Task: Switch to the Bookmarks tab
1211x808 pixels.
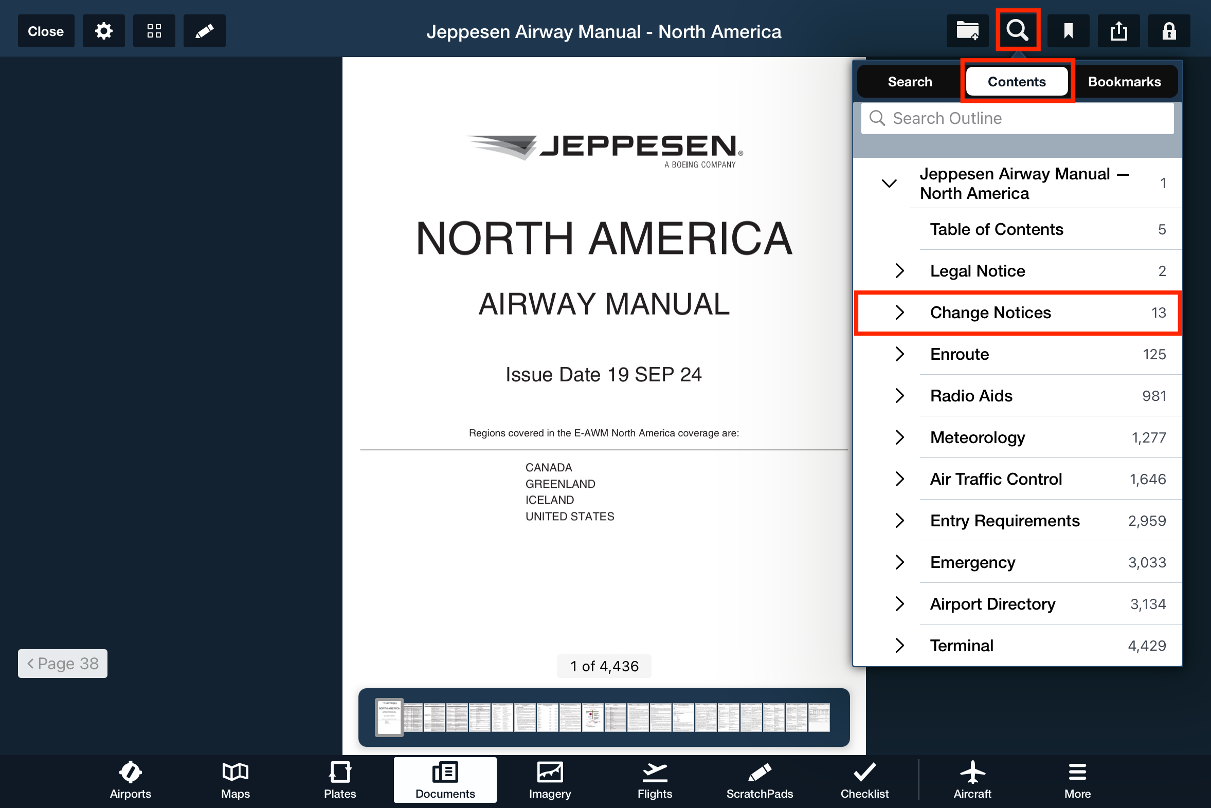Action: (x=1125, y=81)
